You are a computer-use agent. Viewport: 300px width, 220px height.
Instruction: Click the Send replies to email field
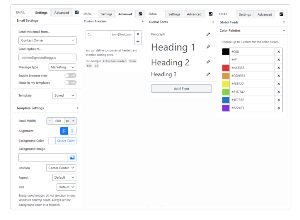coord(47,58)
